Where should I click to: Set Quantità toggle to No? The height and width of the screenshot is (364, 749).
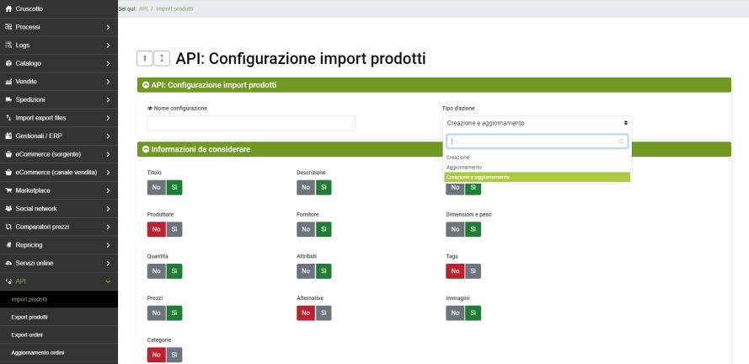coord(156,270)
